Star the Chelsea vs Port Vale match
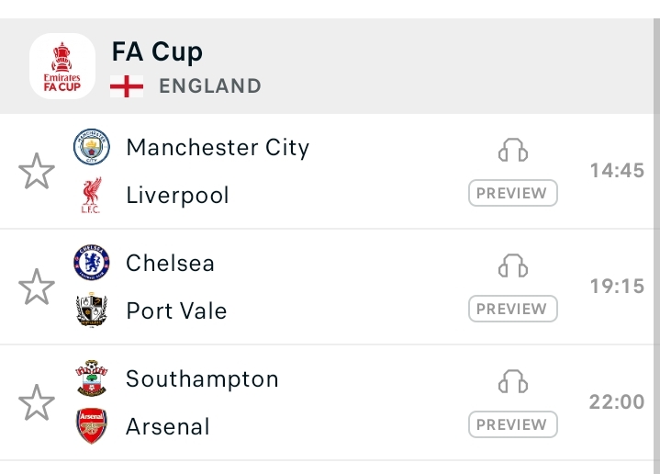 (x=37, y=288)
